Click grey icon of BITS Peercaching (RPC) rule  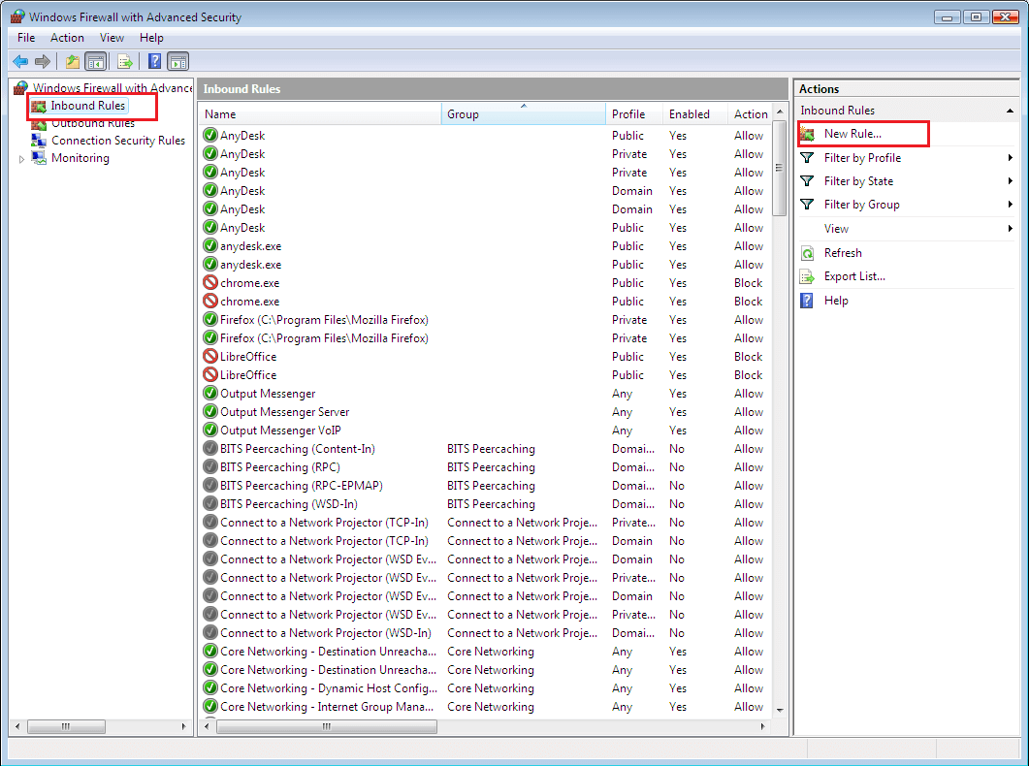click(x=210, y=467)
